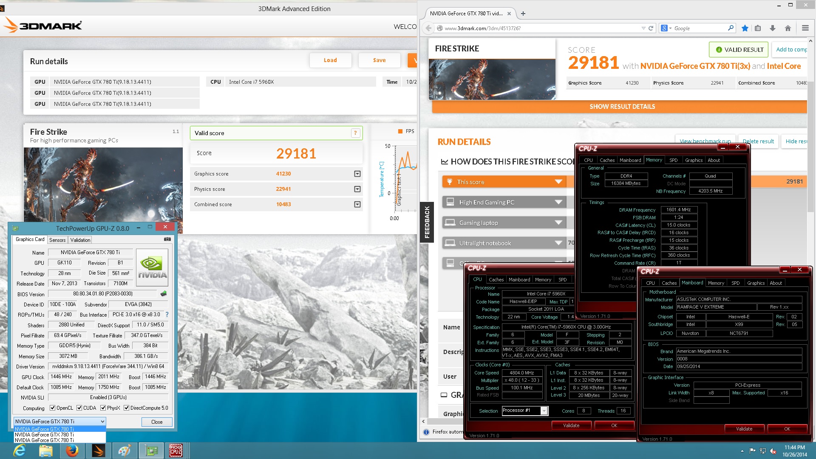The image size is (816, 459).
Task: Expand the Combined score row in 3DMark
Action: (x=357, y=204)
